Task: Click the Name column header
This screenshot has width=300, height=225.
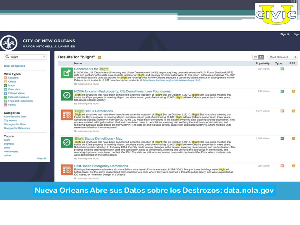Action: [x=78, y=63]
